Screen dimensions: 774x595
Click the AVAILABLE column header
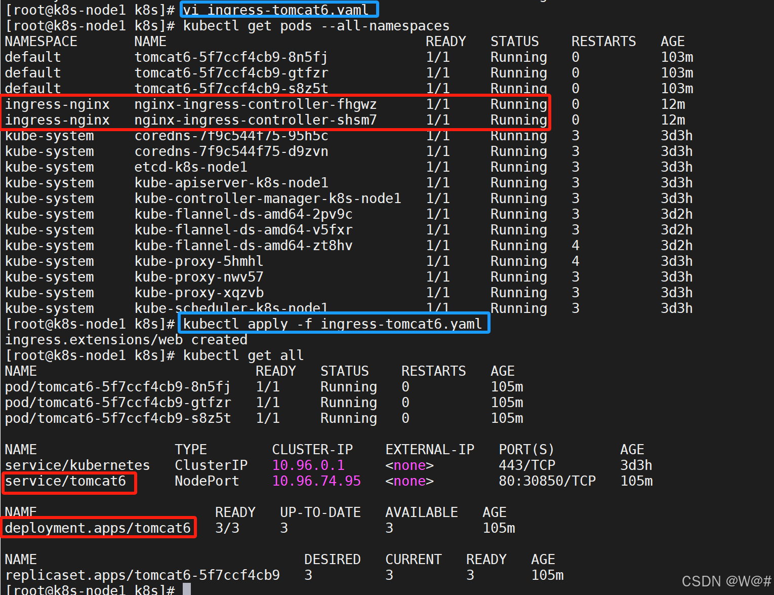[422, 512]
